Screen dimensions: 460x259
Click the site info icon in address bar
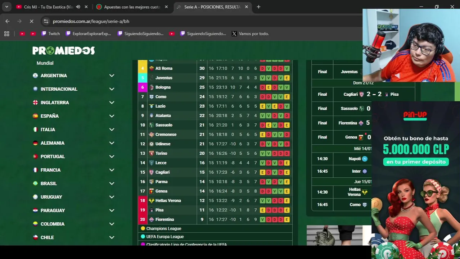click(46, 21)
